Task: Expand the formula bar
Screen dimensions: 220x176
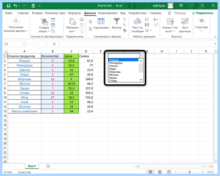Action: pyautogui.click(x=215, y=44)
